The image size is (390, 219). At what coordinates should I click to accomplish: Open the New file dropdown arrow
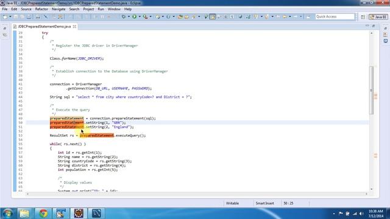pos(10,16)
